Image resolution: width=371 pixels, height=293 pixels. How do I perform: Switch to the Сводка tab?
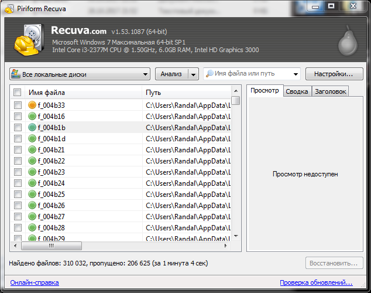coord(297,91)
